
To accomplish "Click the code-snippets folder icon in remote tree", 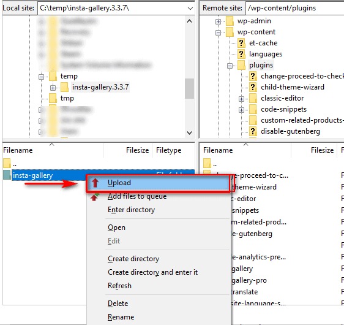I will pyautogui.click(x=253, y=109).
